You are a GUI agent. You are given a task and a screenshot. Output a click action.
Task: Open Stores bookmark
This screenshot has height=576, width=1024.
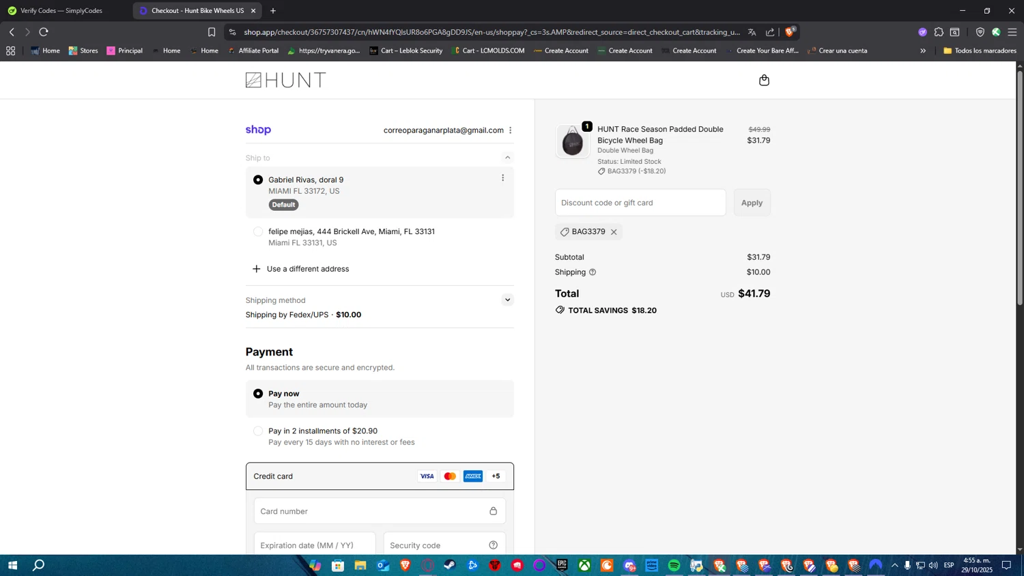pos(83,51)
